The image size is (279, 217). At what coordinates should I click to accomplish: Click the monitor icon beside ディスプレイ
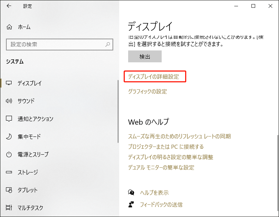pos(9,83)
